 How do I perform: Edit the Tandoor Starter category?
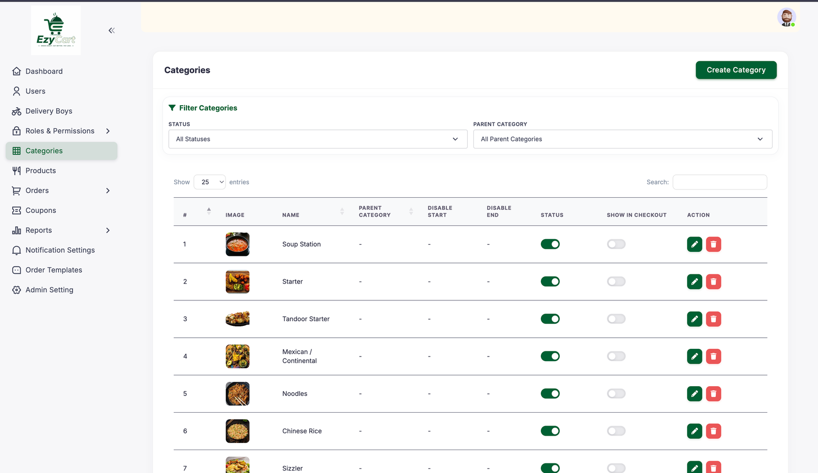[694, 319]
